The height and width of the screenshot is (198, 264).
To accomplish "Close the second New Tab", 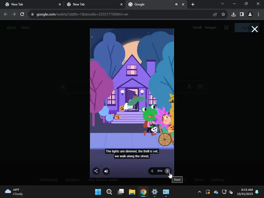I will tap(121, 4).
